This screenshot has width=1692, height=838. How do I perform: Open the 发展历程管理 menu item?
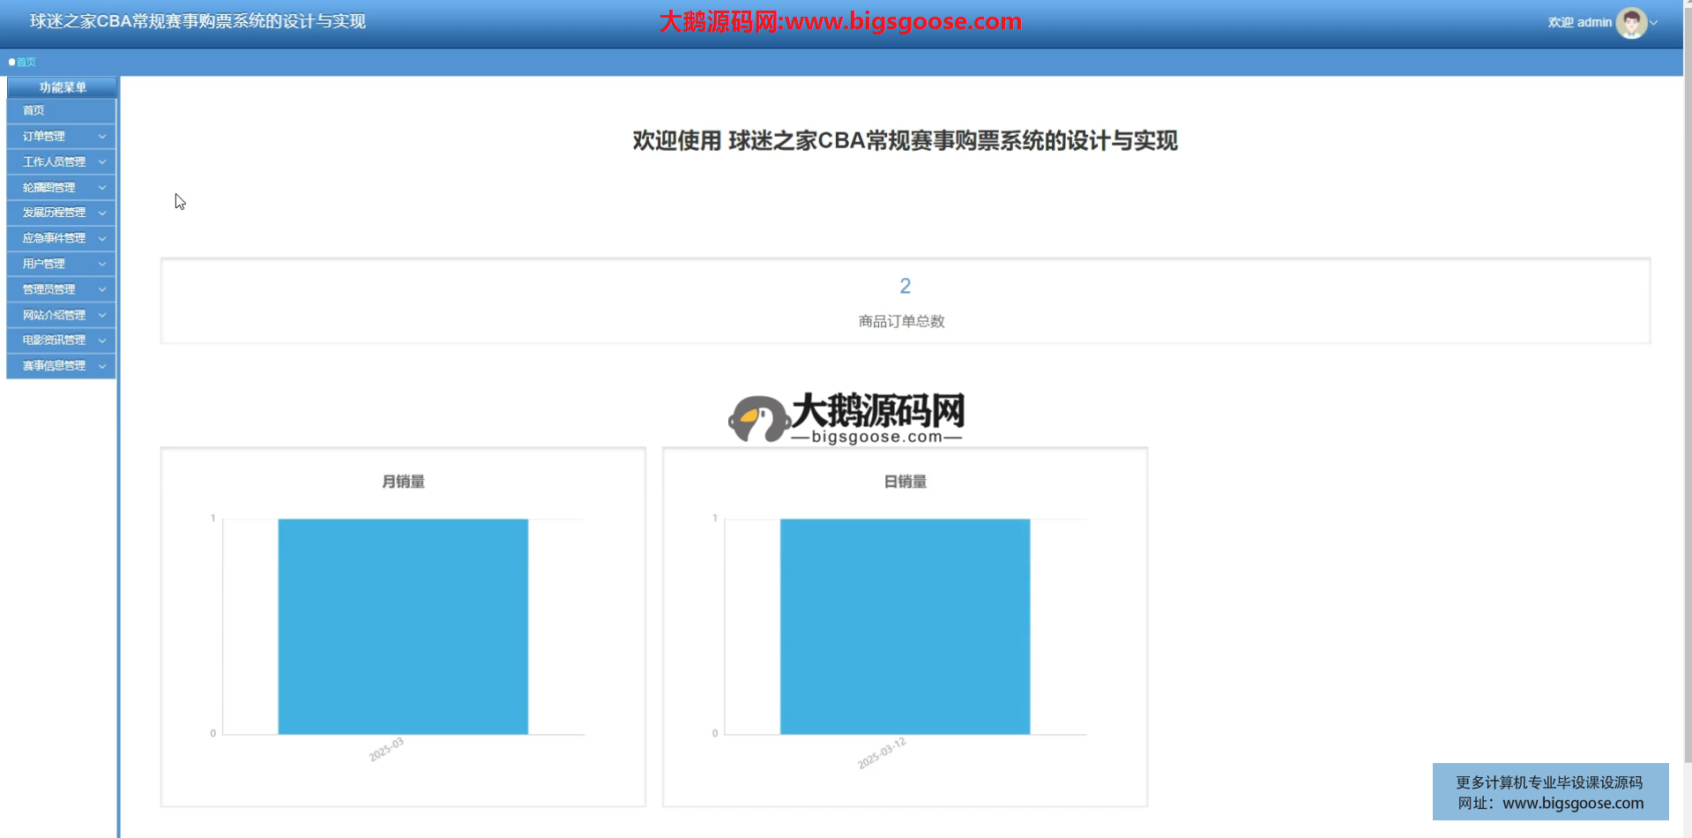point(54,213)
